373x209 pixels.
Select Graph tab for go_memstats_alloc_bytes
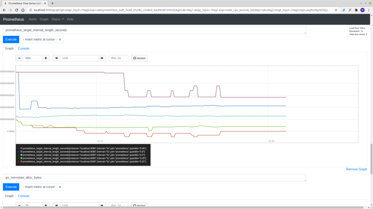click(9, 196)
